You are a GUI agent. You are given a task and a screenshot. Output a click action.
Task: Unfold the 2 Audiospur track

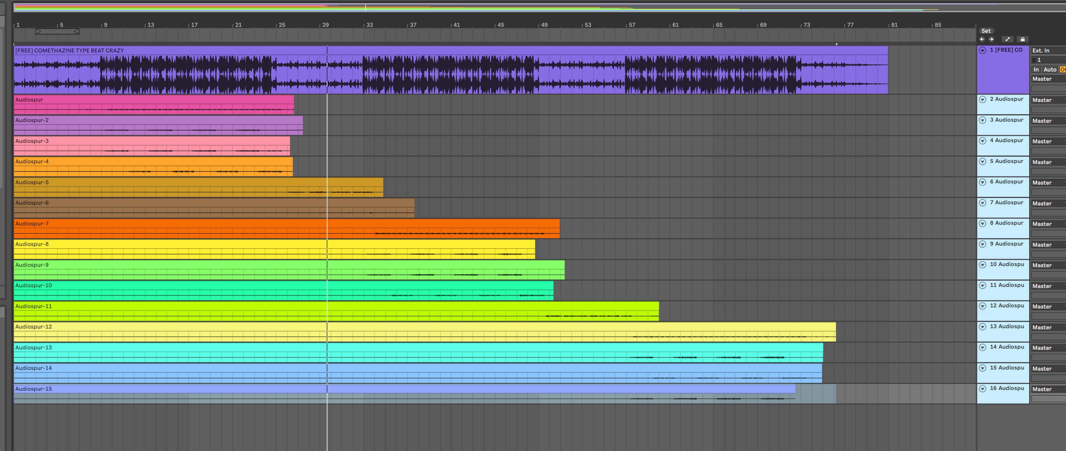pos(982,99)
